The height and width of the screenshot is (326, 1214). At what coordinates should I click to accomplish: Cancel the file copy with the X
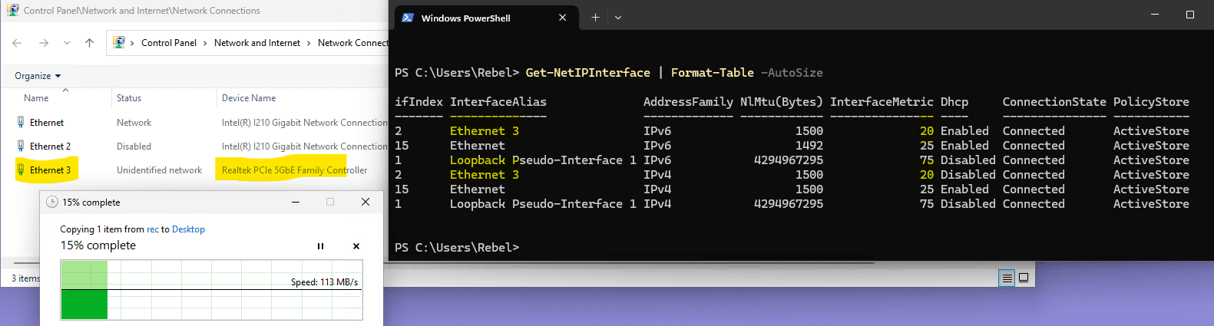(356, 246)
